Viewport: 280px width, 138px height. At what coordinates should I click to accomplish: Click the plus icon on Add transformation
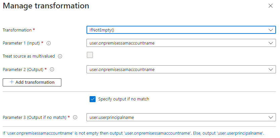click(12, 82)
